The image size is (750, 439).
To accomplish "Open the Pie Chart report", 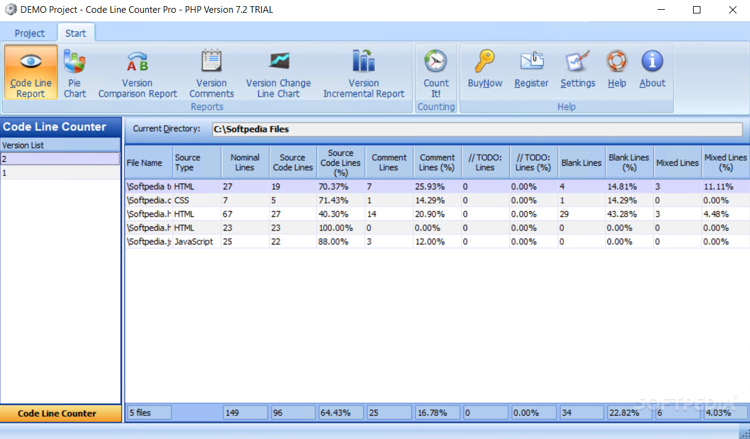I will point(75,72).
